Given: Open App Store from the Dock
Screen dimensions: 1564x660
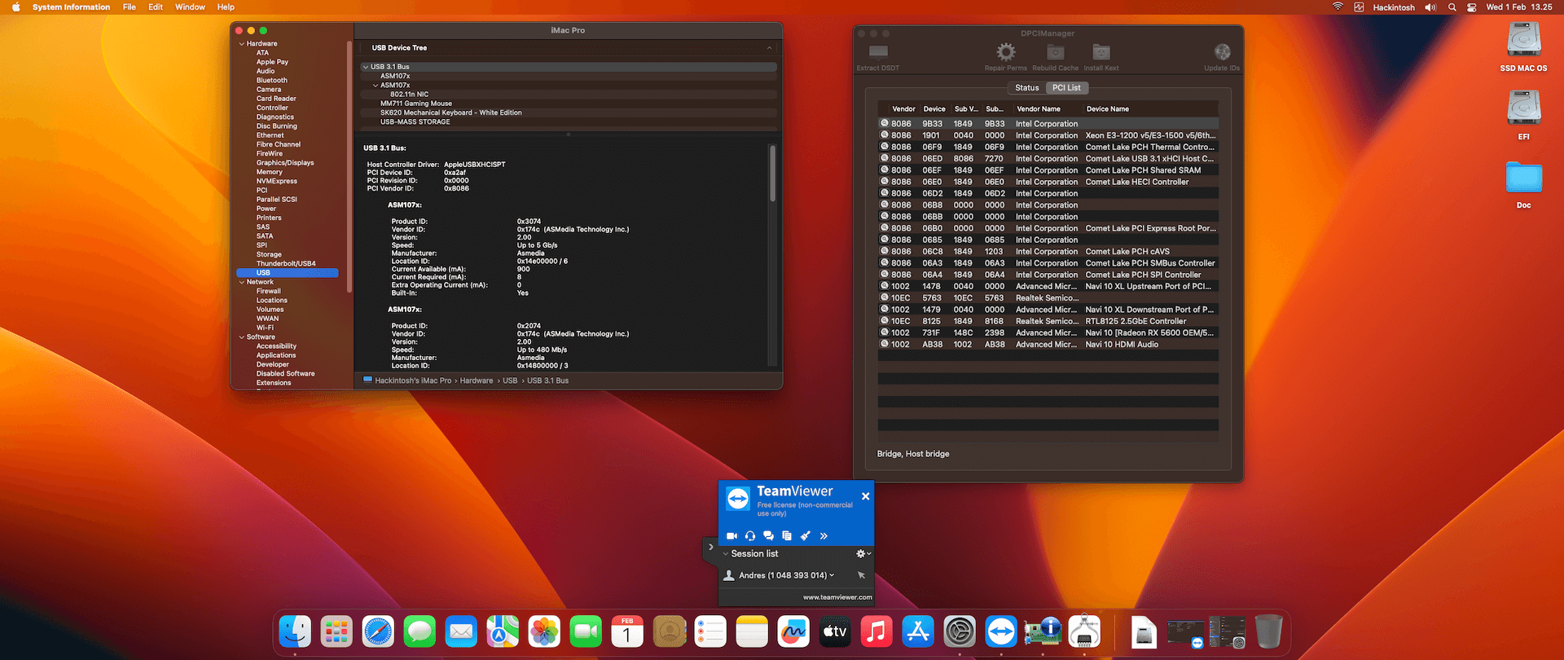Looking at the screenshot, I should pyautogui.click(x=918, y=631).
